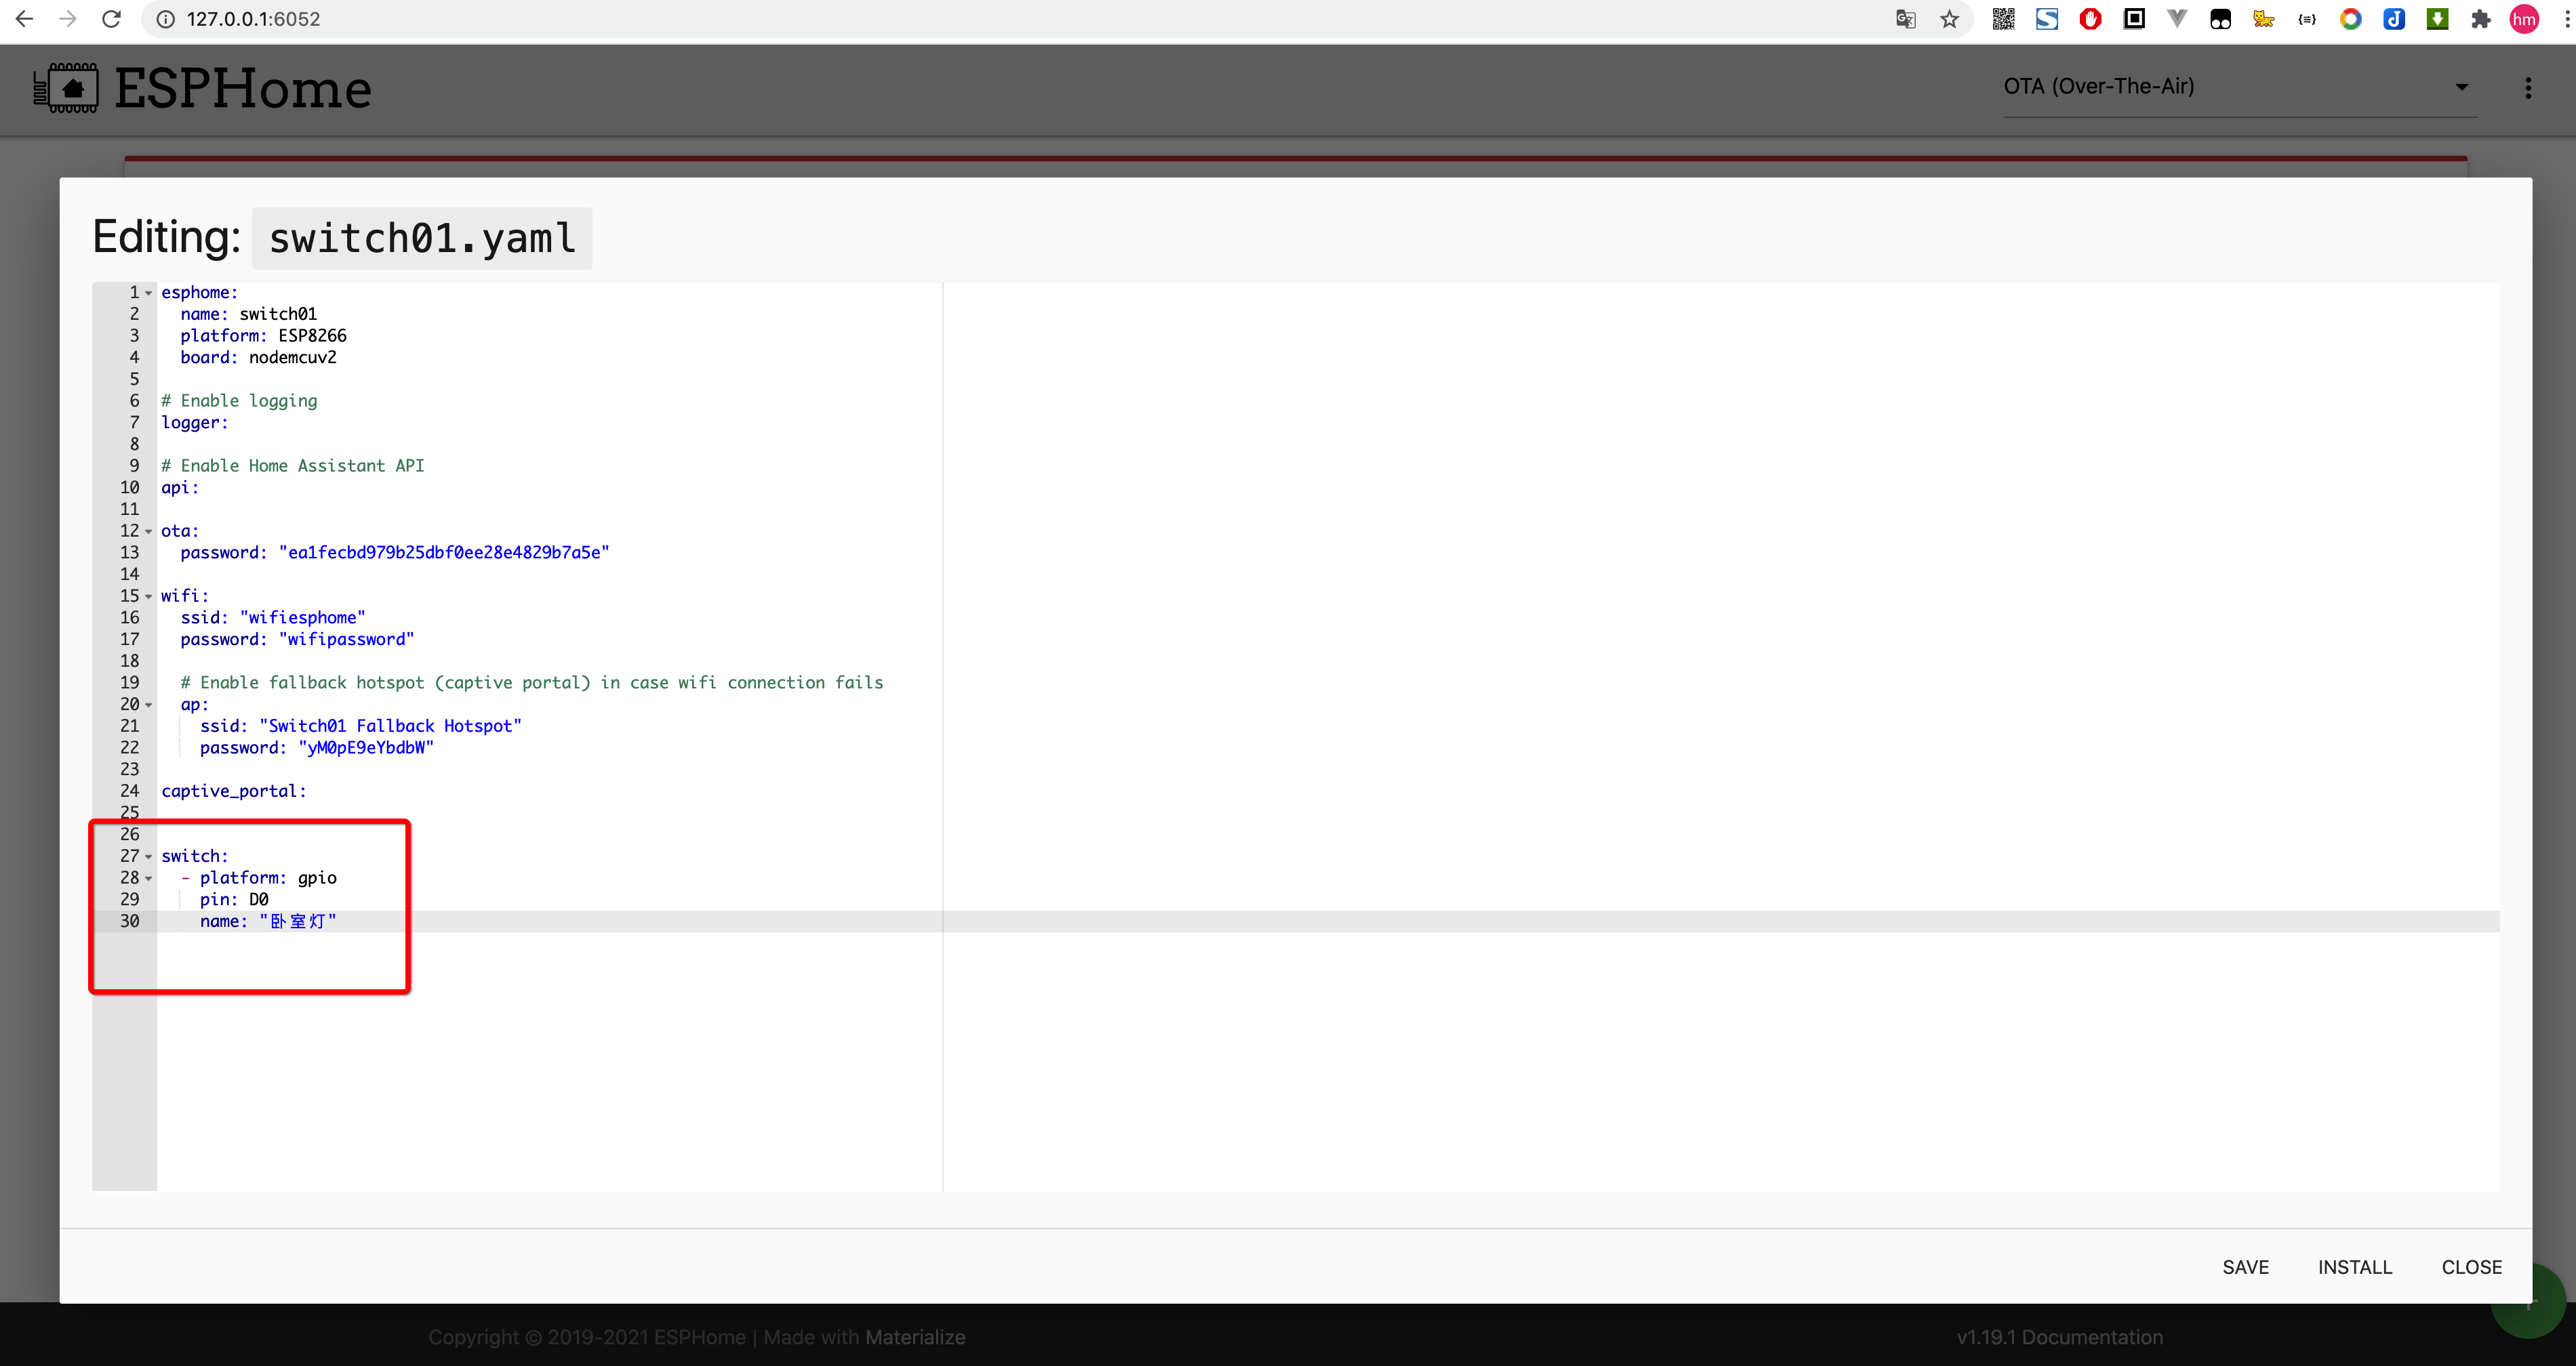Collapse the esphome block on line 1
2576x1366 pixels.
point(149,293)
